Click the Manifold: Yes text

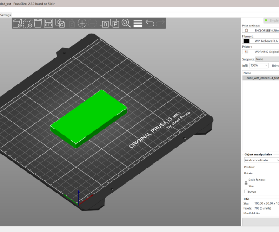pyautogui.click(x=252, y=213)
